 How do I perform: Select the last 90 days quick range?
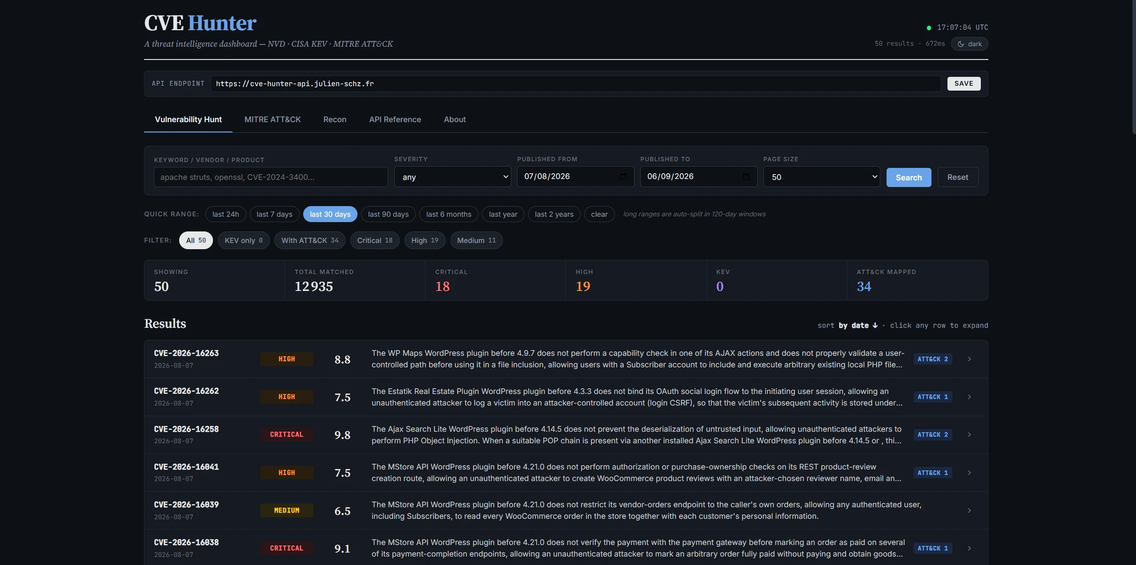pyautogui.click(x=388, y=214)
